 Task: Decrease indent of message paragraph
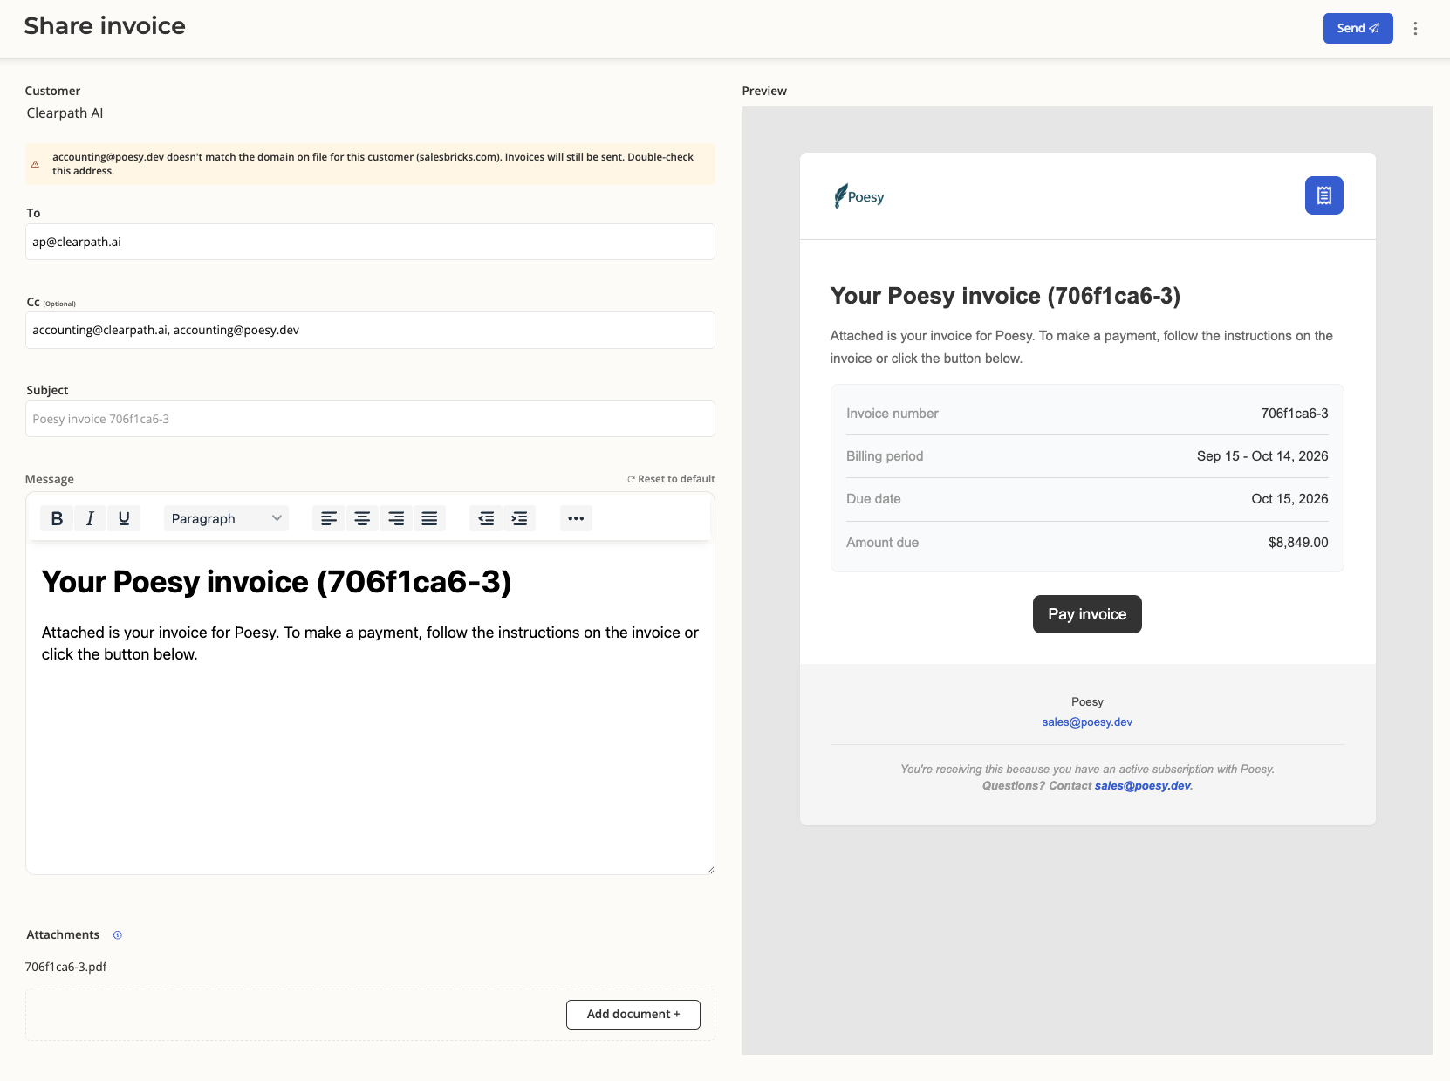point(486,518)
